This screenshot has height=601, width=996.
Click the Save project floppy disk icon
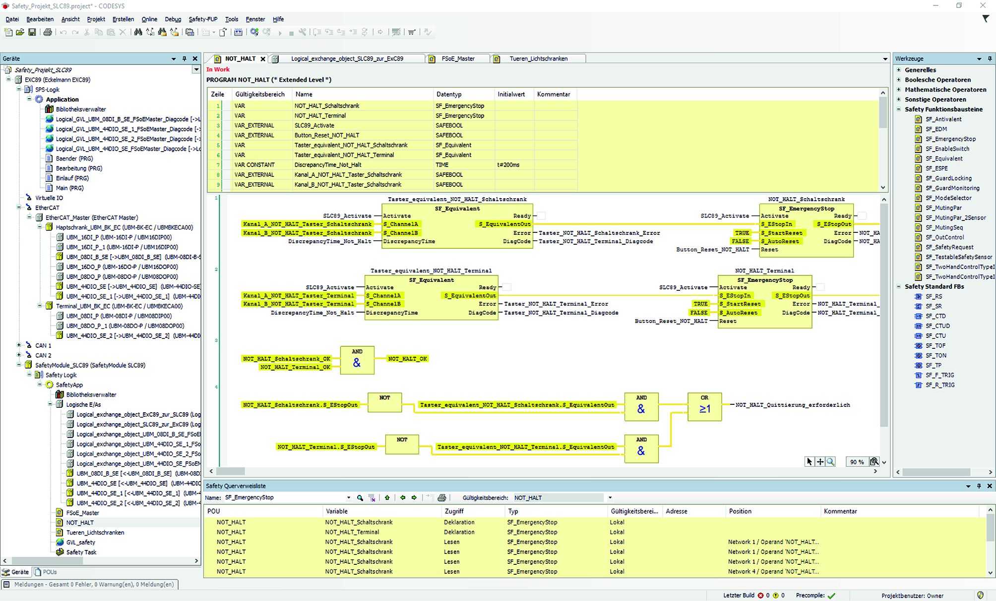pyautogui.click(x=32, y=32)
